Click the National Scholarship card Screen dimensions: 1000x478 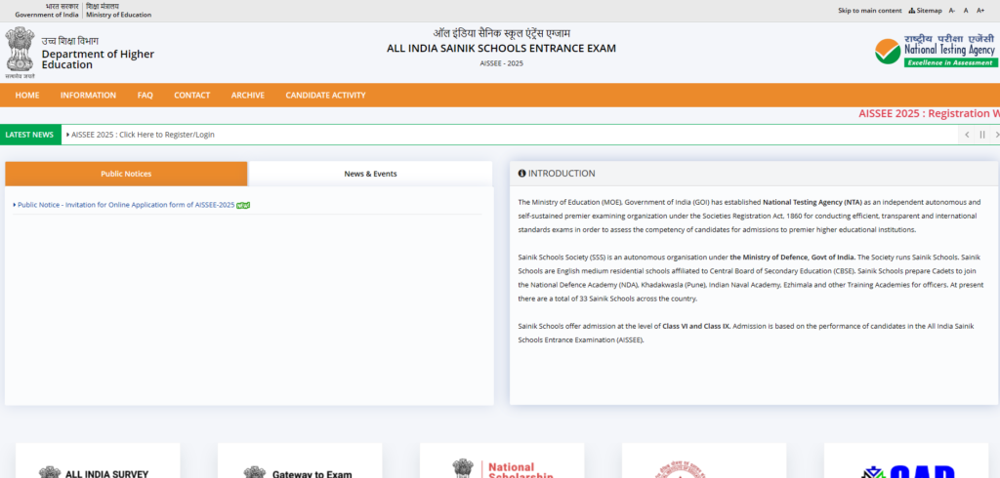tap(502, 460)
